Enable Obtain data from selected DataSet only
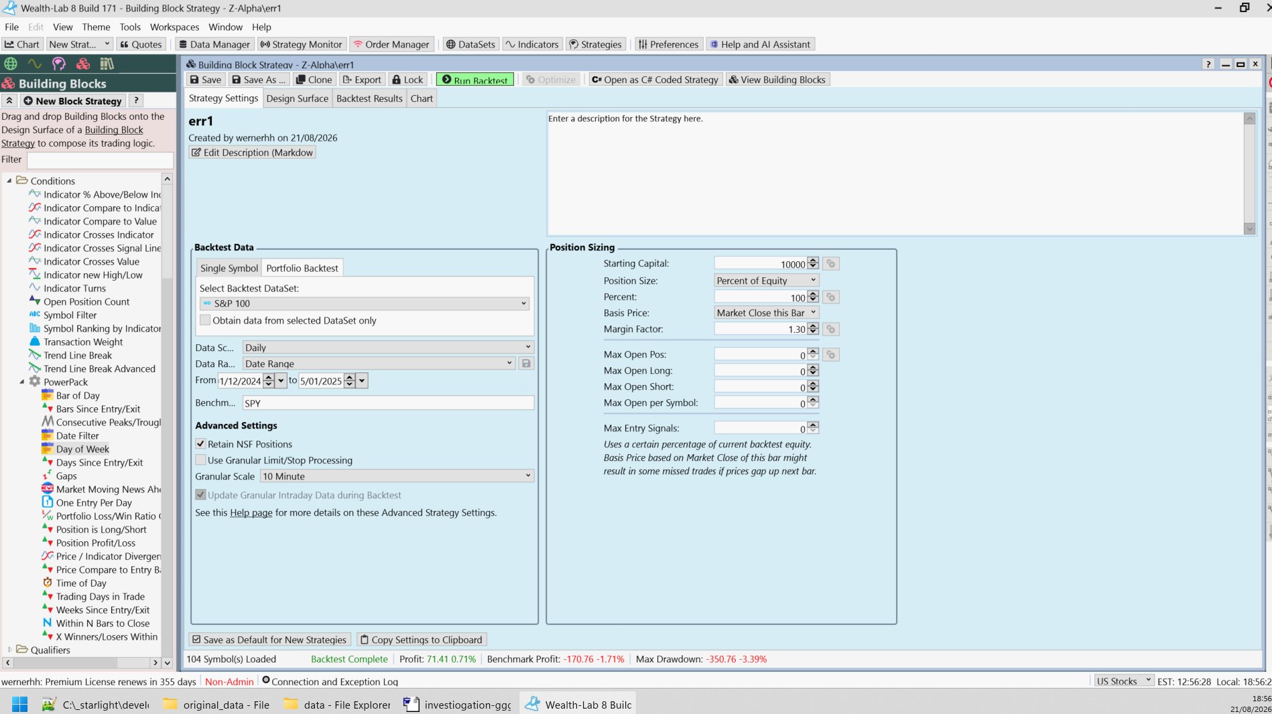The height and width of the screenshot is (714, 1272). click(205, 320)
